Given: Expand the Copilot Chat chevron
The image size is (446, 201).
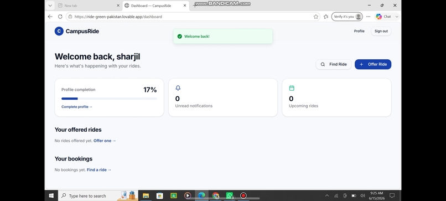Looking at the screenshot, I should pyautogui.click(x=397, y=17).
